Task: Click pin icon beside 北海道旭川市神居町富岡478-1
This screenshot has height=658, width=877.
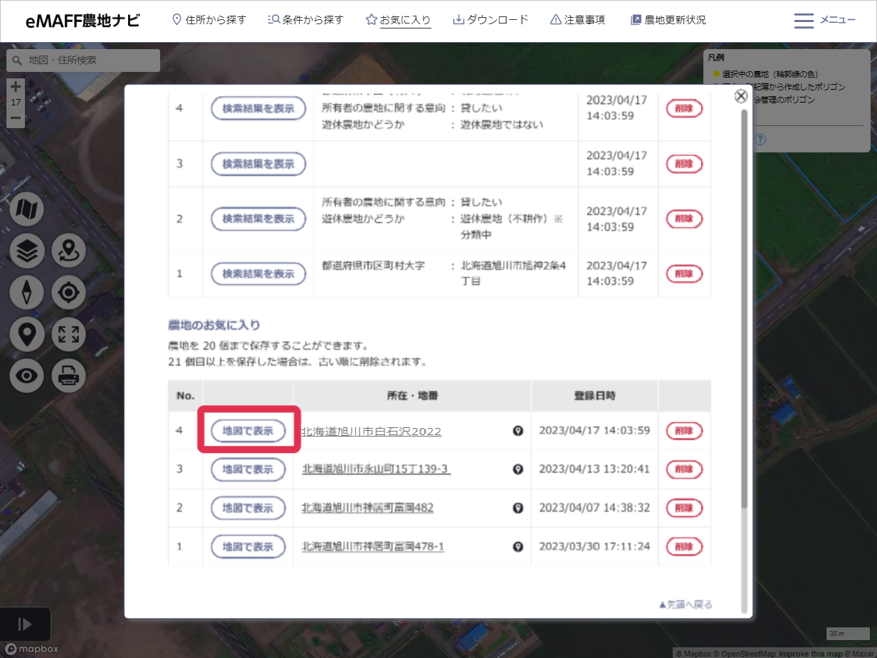Action: pyautogui.click(x=518, y=546)
